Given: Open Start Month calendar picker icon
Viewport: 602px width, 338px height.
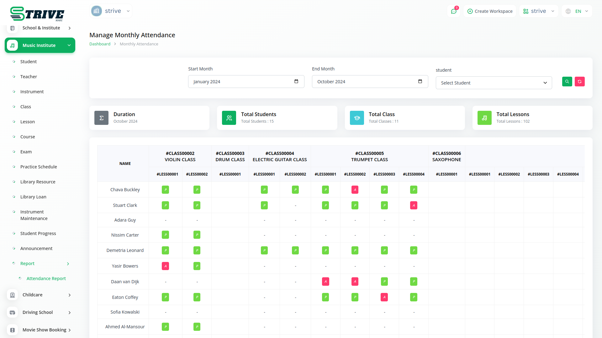Looking at the screenshot, I should (x=296, y=82).
